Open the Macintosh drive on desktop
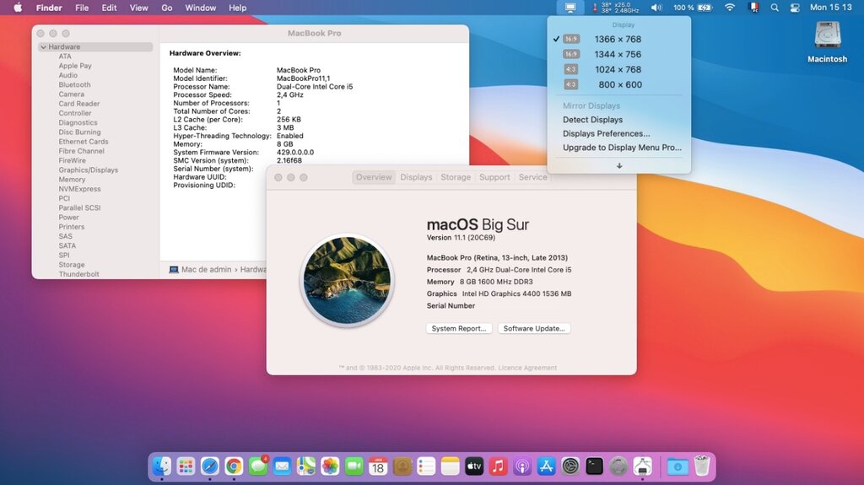Viewport: 864px width, 485px height. 827,40
